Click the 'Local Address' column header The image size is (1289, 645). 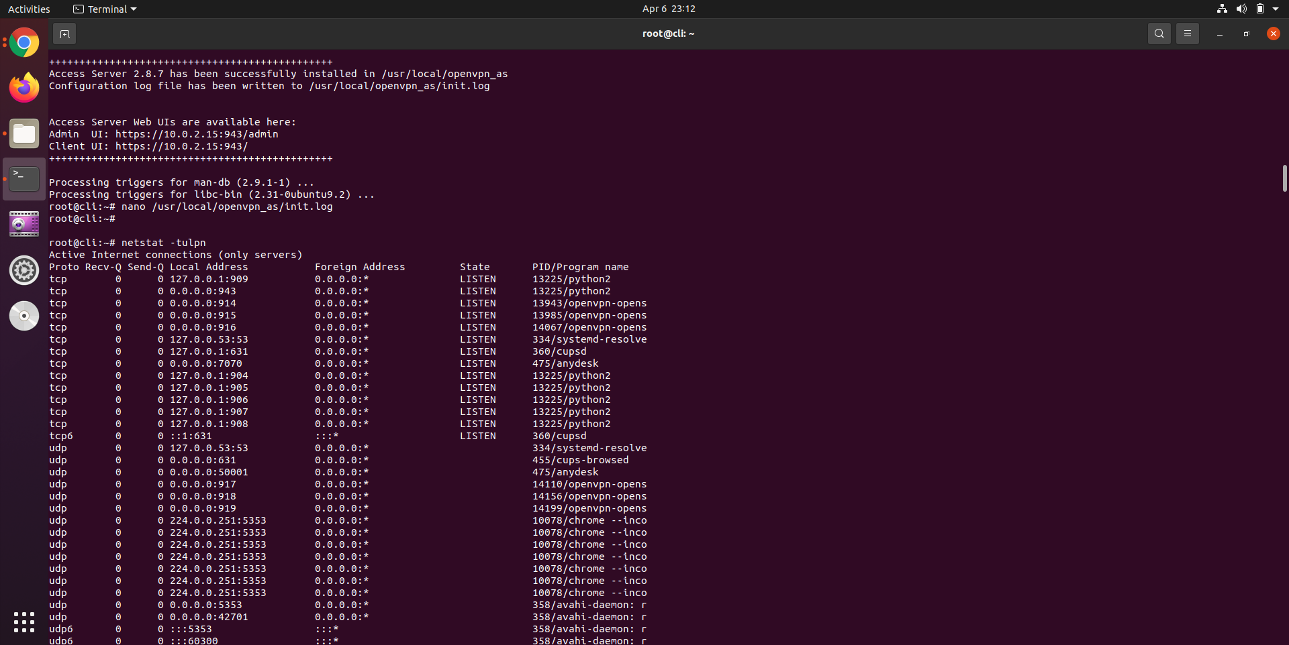(x=209, y=267)
